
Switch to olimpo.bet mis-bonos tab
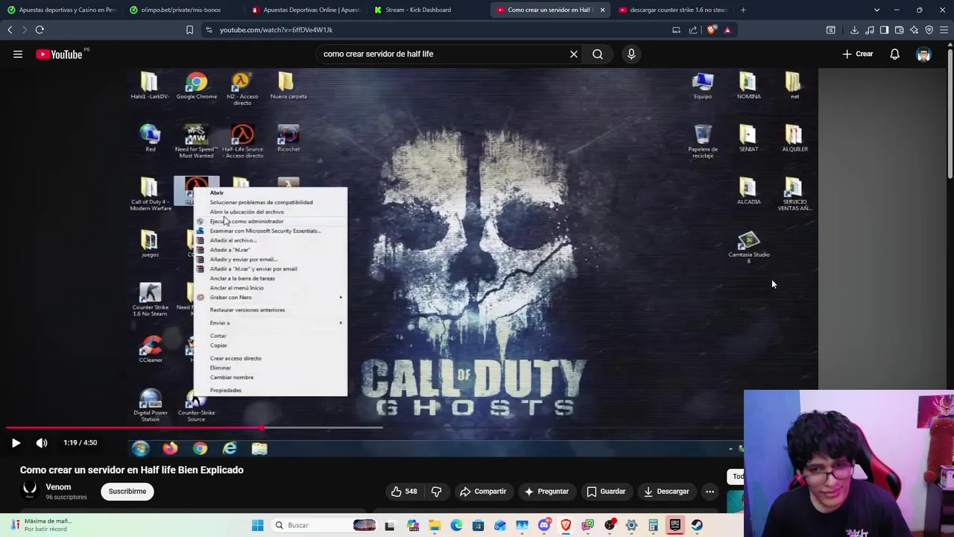tap(183, 10)
